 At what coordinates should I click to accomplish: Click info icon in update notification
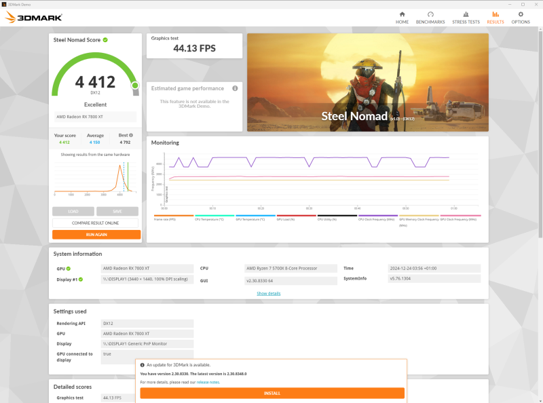click(x=143, y=365)
